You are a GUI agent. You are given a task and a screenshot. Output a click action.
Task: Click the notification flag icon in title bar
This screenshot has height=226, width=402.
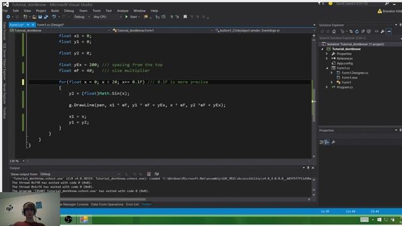(x=320, y=4)
